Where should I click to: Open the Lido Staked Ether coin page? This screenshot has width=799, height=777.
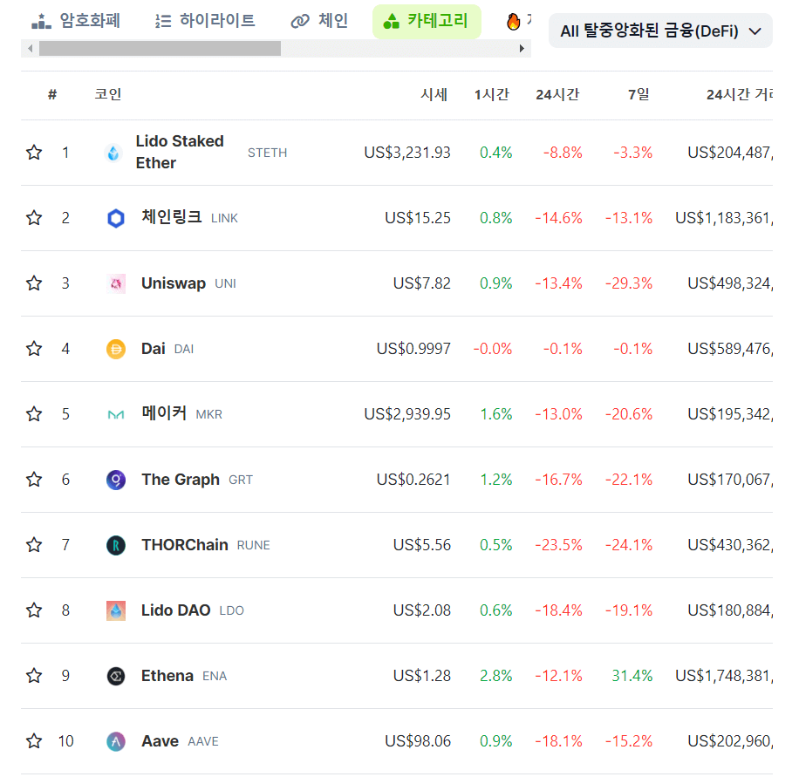pyautogui.click(x=180, y=152)
